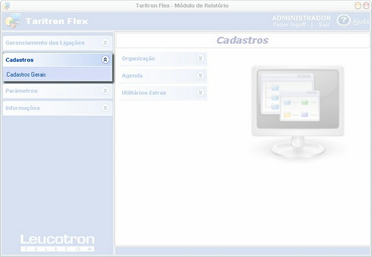The height and width of the screenshot is (257, 372).
Task: Collapse the Cadastros section chevron
Action: (105, 59)
